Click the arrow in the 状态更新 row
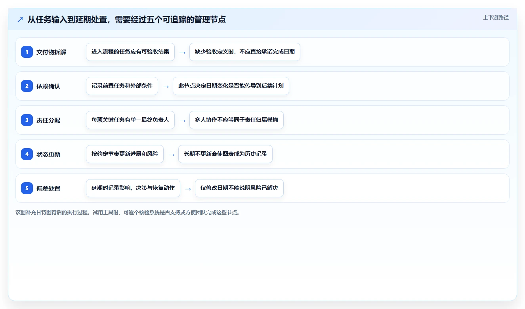This screenshot has width=525, height=309. pyautogui.click(x=171, y=154)
